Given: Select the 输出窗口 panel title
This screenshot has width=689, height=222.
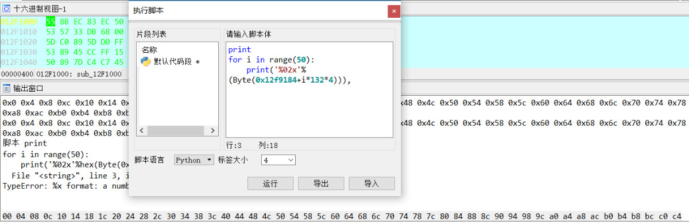Looking at the screenshot, I should coord(28,88).
